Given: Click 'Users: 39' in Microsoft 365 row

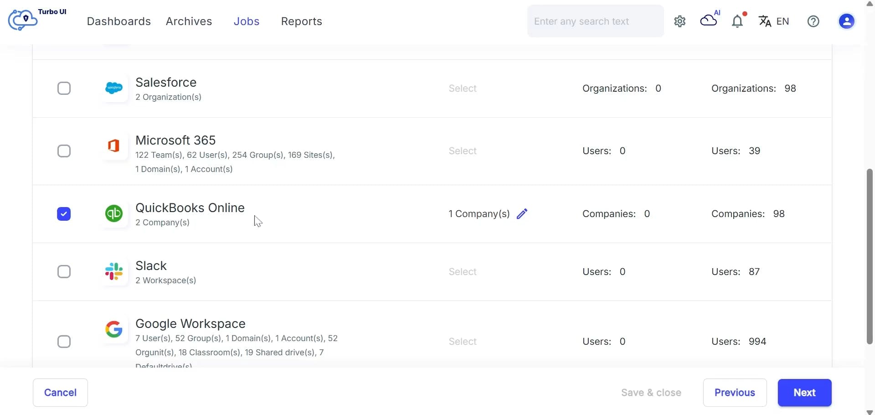Looking at the screenshot, I should click(736, 151).
